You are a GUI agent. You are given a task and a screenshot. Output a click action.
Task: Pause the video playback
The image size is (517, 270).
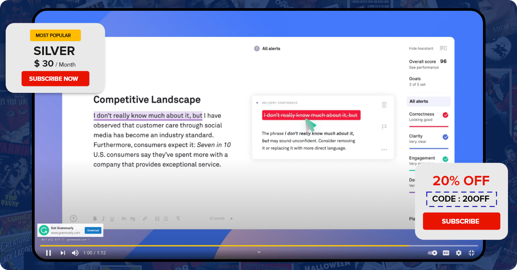(49, 253)
